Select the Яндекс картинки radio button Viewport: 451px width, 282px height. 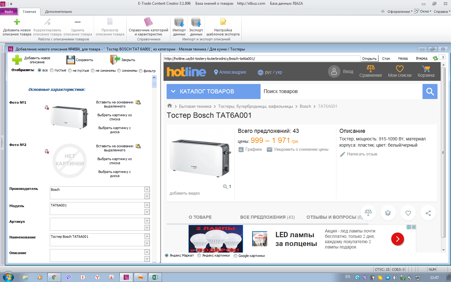[x=199, y=255]
